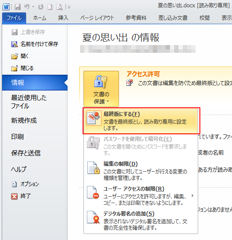Image resolution: width=232 pixels, height=240 pixels.
Task: Click the 夏の思い出 の情報 title
Action: 121,37
